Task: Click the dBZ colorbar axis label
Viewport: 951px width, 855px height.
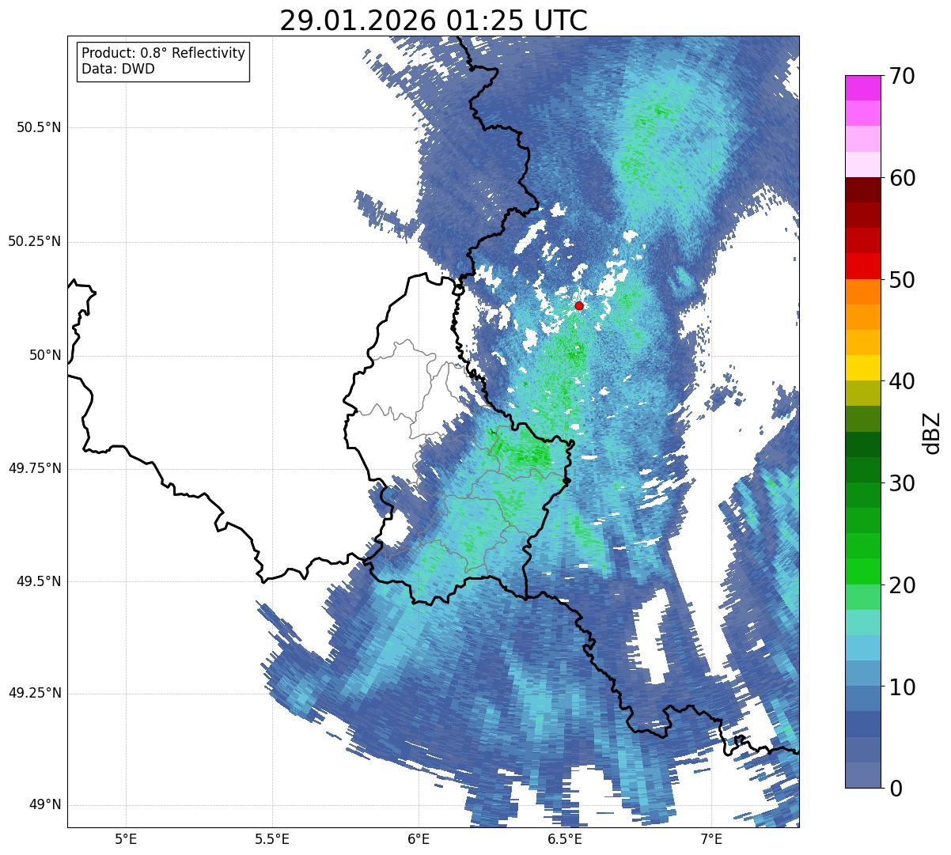Action: [933, 433]
